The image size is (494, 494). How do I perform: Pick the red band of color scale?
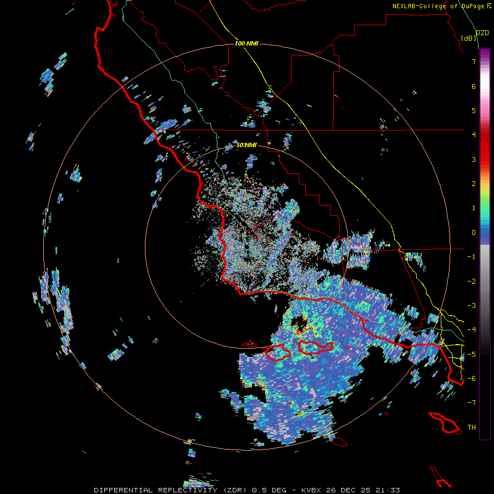(x=485, y=148)
